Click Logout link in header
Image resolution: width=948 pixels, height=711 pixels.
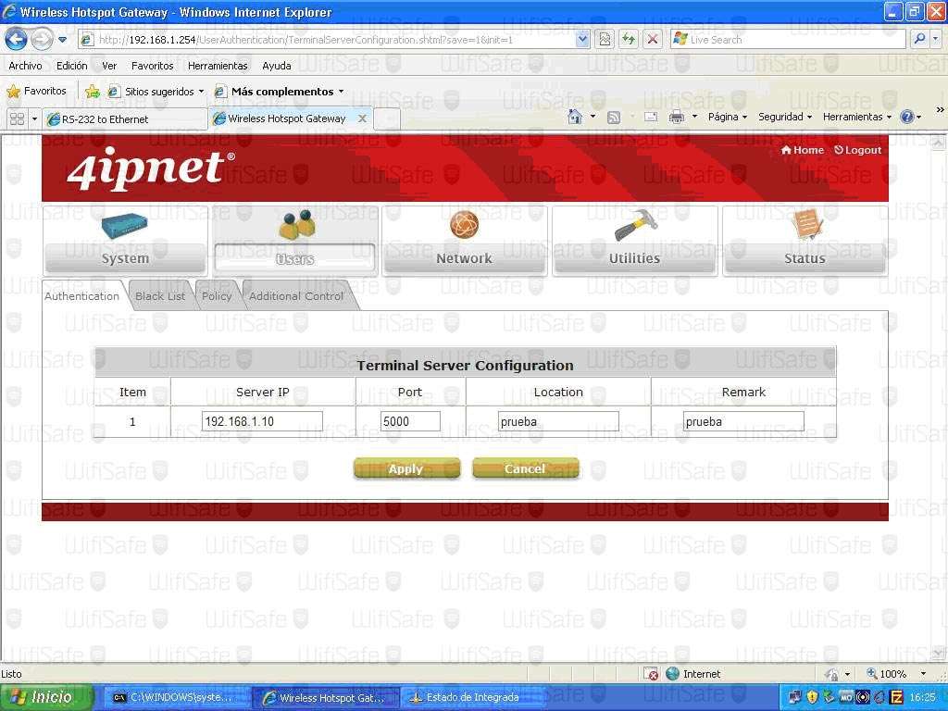pyautogui.click(x=857, y=150)
